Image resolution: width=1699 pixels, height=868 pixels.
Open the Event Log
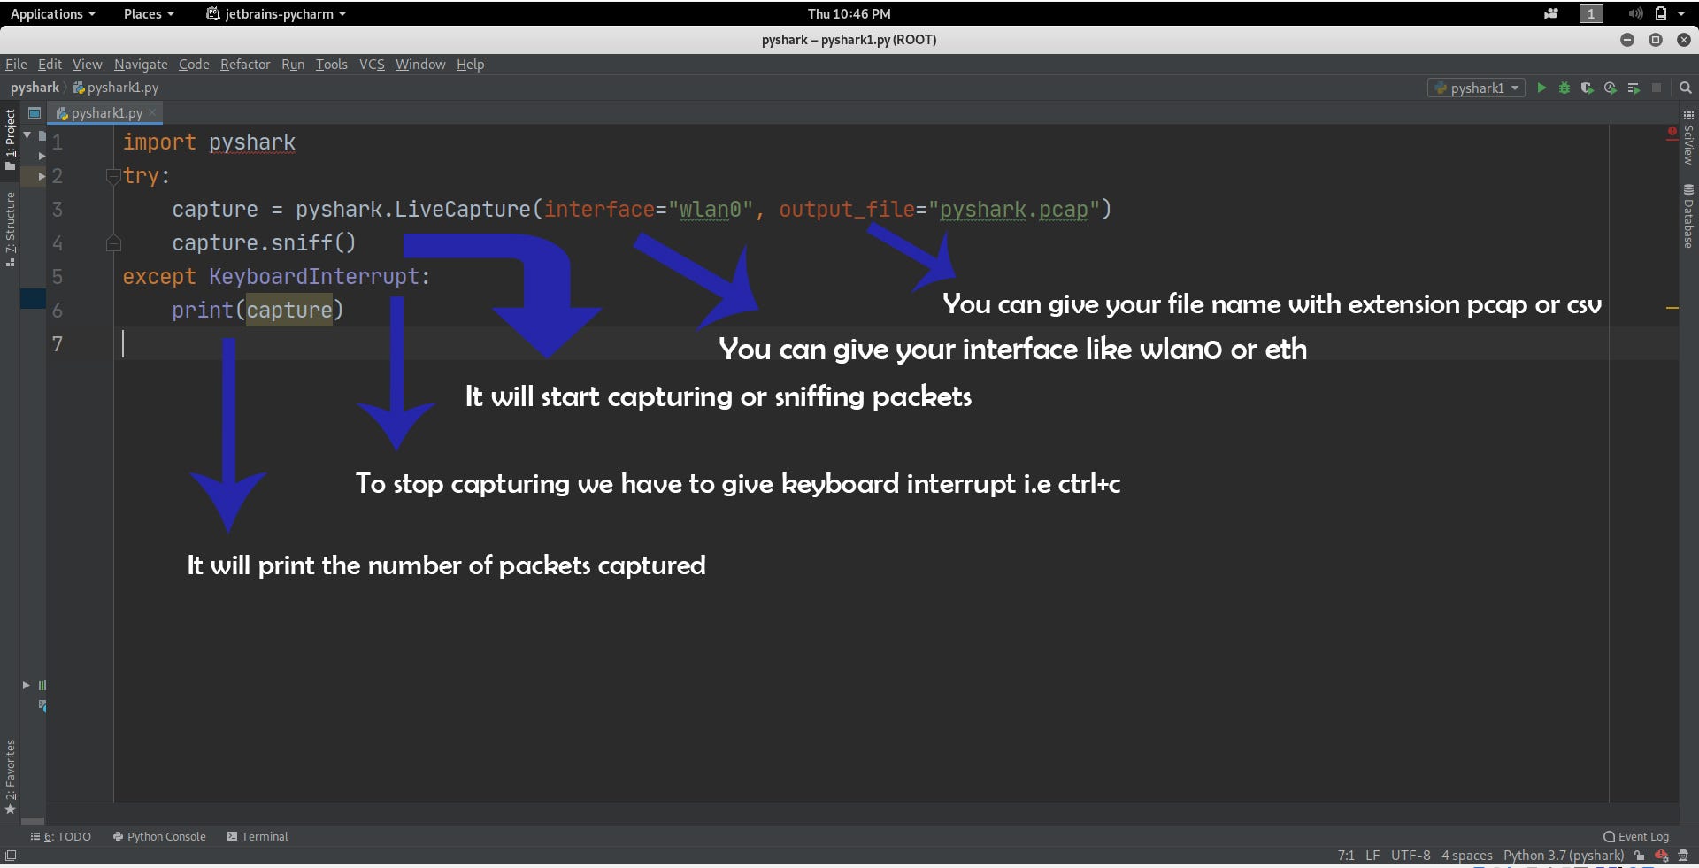pos(1636,836)
